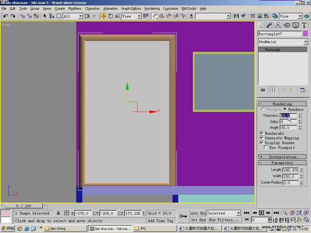Viewport: 311px width, 233px height.
Task: Select the Rotate transform tool
Action: (x=110, y=16)
